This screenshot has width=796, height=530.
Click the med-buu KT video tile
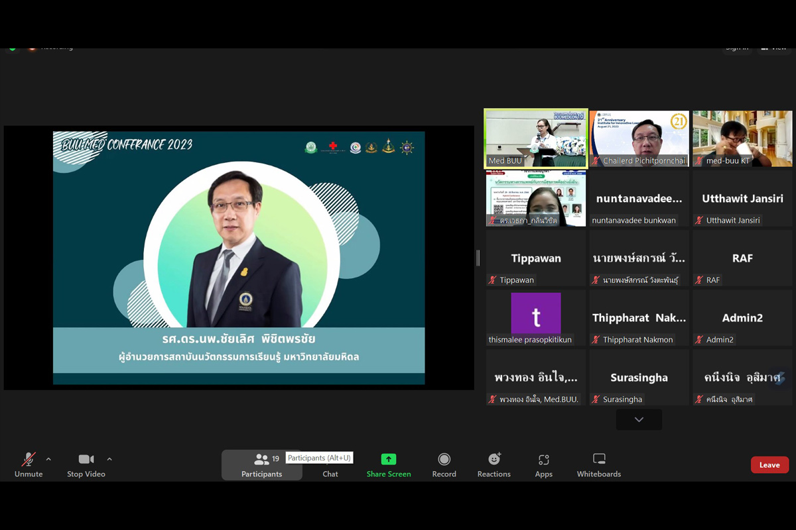(x=742, y=138)
